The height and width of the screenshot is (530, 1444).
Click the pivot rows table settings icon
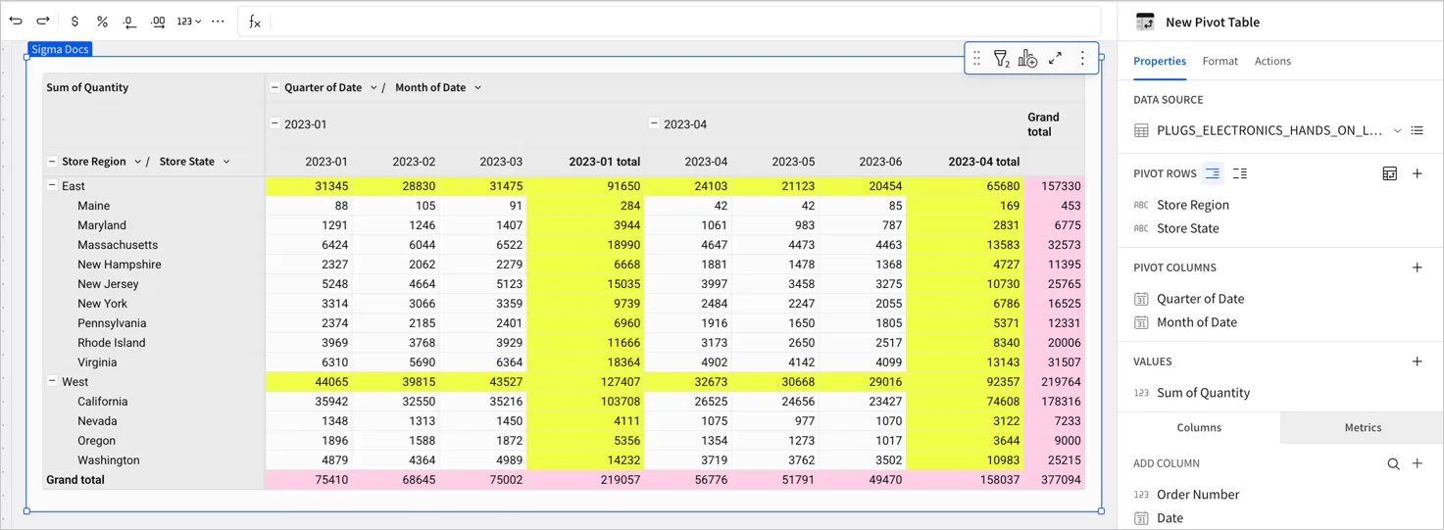(1389, 173)
